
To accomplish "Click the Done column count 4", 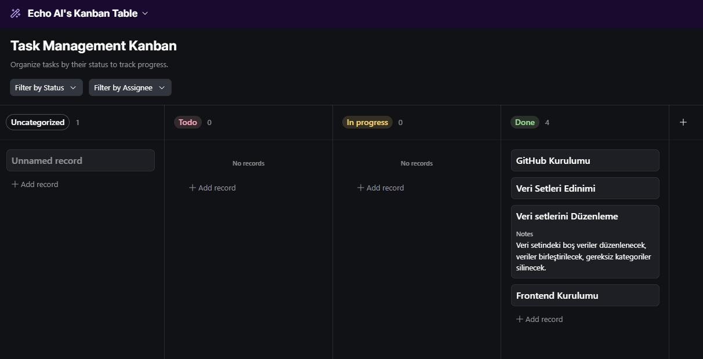I will click(547, 122).
